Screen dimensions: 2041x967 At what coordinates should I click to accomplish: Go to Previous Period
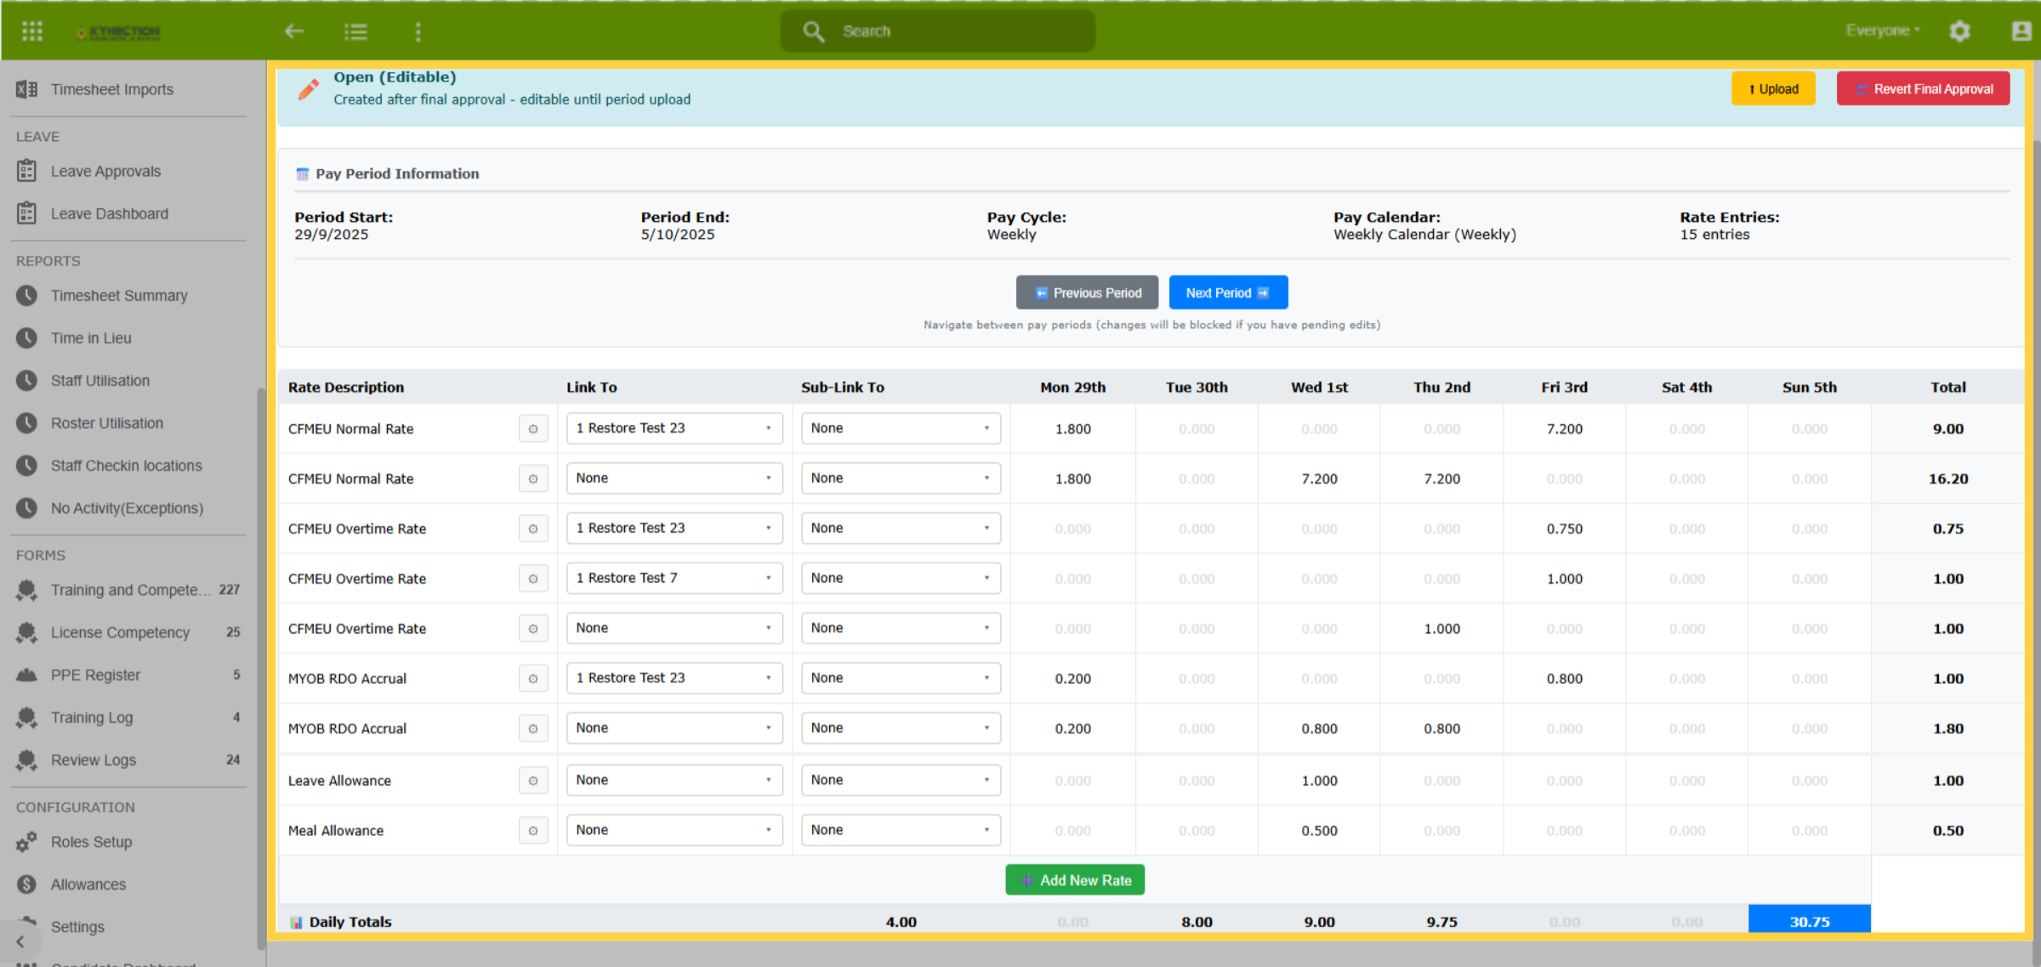[1087, 292]
